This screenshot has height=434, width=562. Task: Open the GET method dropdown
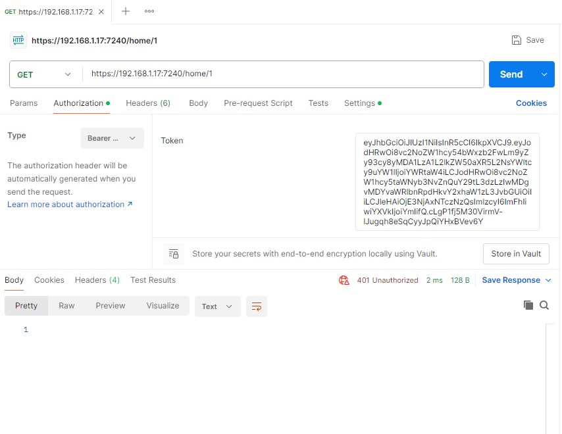click(x=45, y=74)
